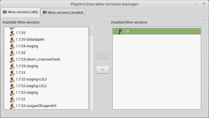Viewport: 209px width, 118px height.
Task: Select 1.7.52-staging-LOL2 entry
Action: [x=31, y=86]
